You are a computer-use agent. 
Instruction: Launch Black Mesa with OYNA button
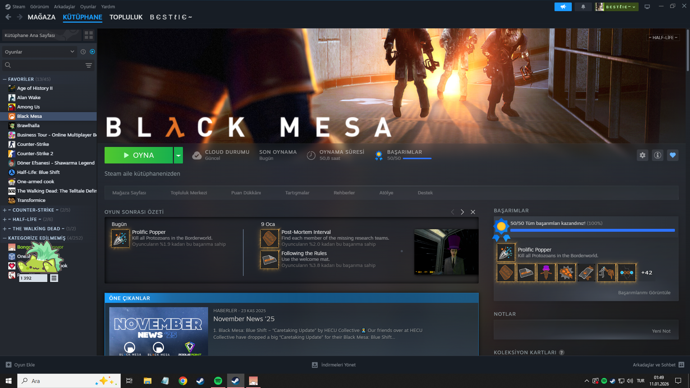(x=139, y=155)
